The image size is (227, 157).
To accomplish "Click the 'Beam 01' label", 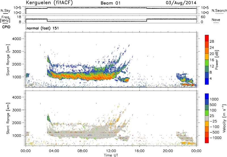I will (110, 3).
